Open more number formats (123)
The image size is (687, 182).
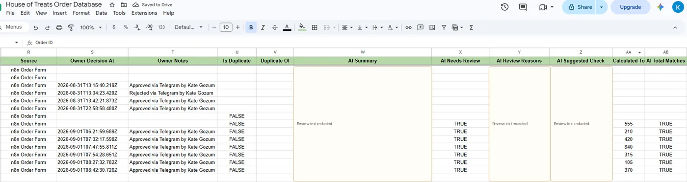[x=161, y=27]
